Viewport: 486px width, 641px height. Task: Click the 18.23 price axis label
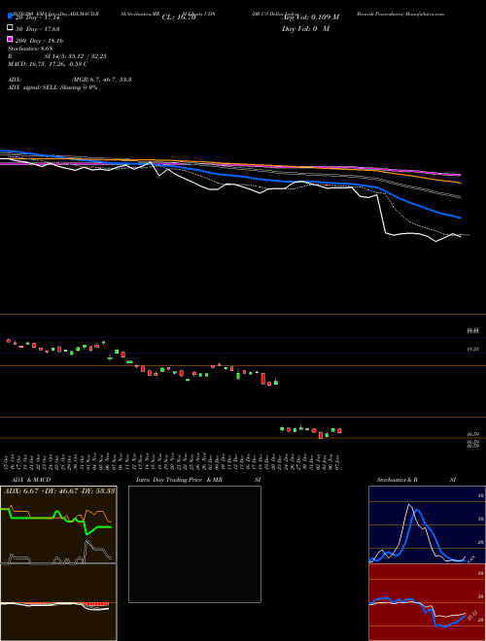[x=473, y=350]
